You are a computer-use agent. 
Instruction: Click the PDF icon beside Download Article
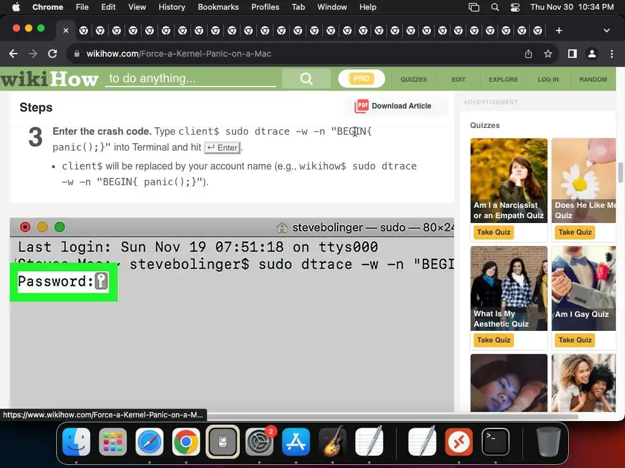[361, 106]
